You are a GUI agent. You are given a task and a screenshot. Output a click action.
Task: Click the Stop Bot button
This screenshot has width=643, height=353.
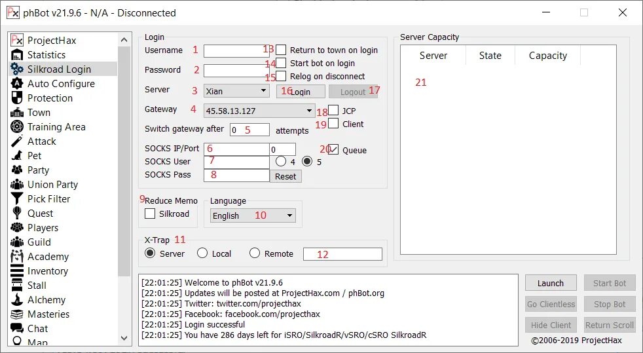point(610,305)
